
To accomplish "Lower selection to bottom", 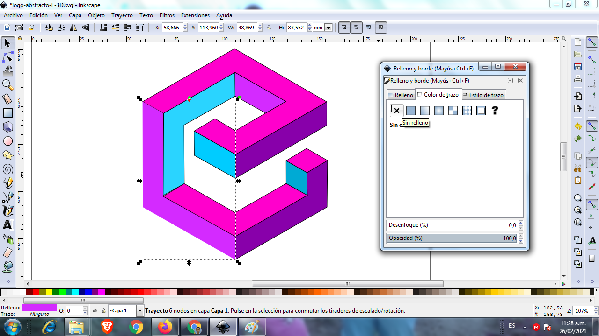I will tap(103, 28).
